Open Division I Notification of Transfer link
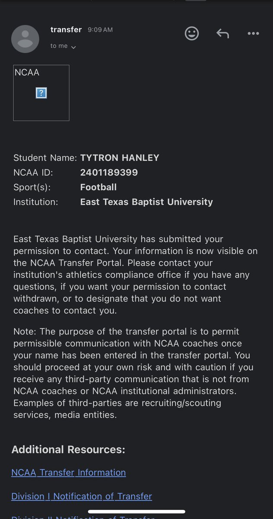Viewport: 273px width, 519px height. pos(82,496)
